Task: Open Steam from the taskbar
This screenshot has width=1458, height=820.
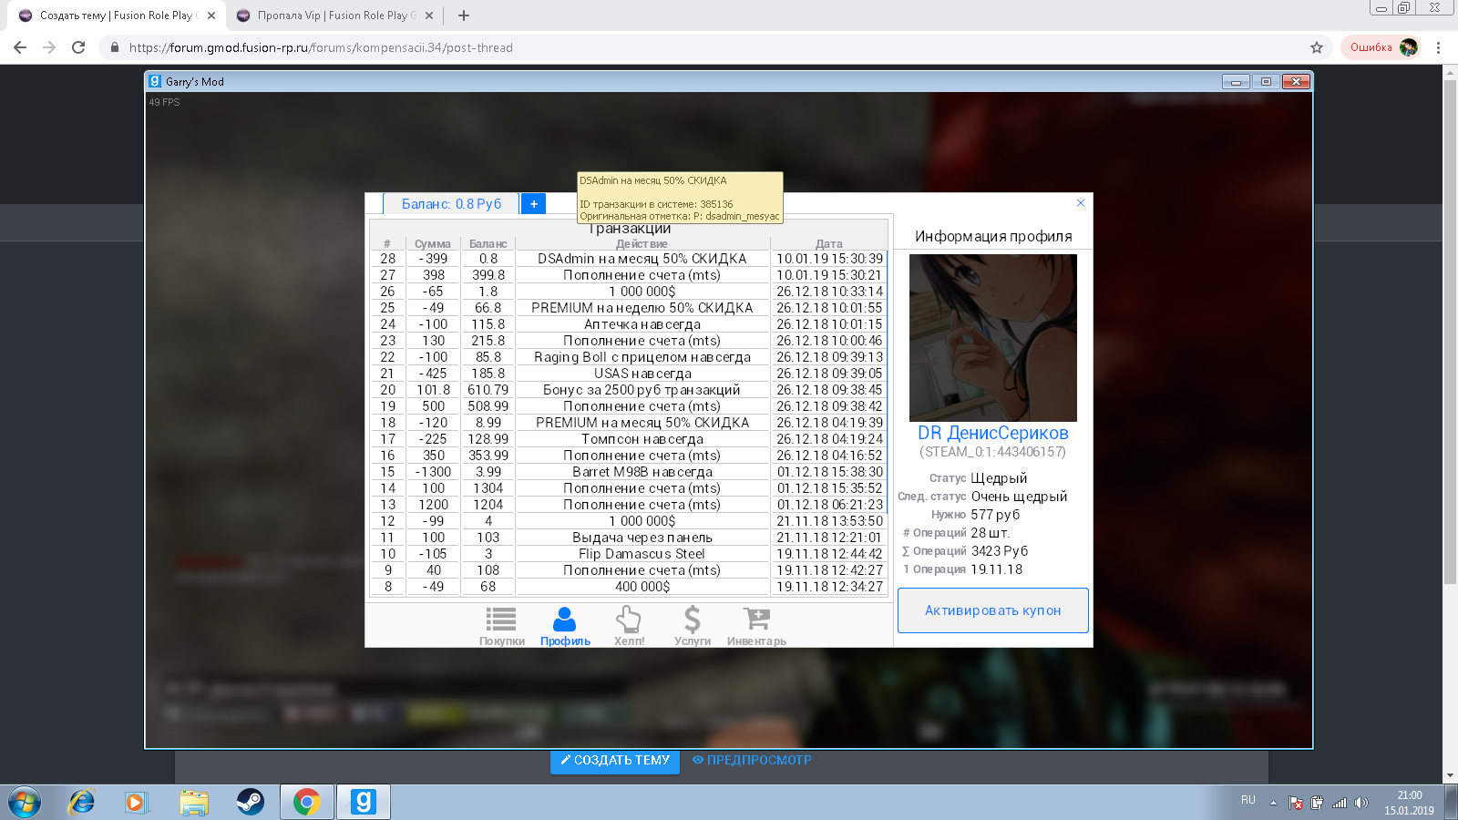Action: [251, 803]
